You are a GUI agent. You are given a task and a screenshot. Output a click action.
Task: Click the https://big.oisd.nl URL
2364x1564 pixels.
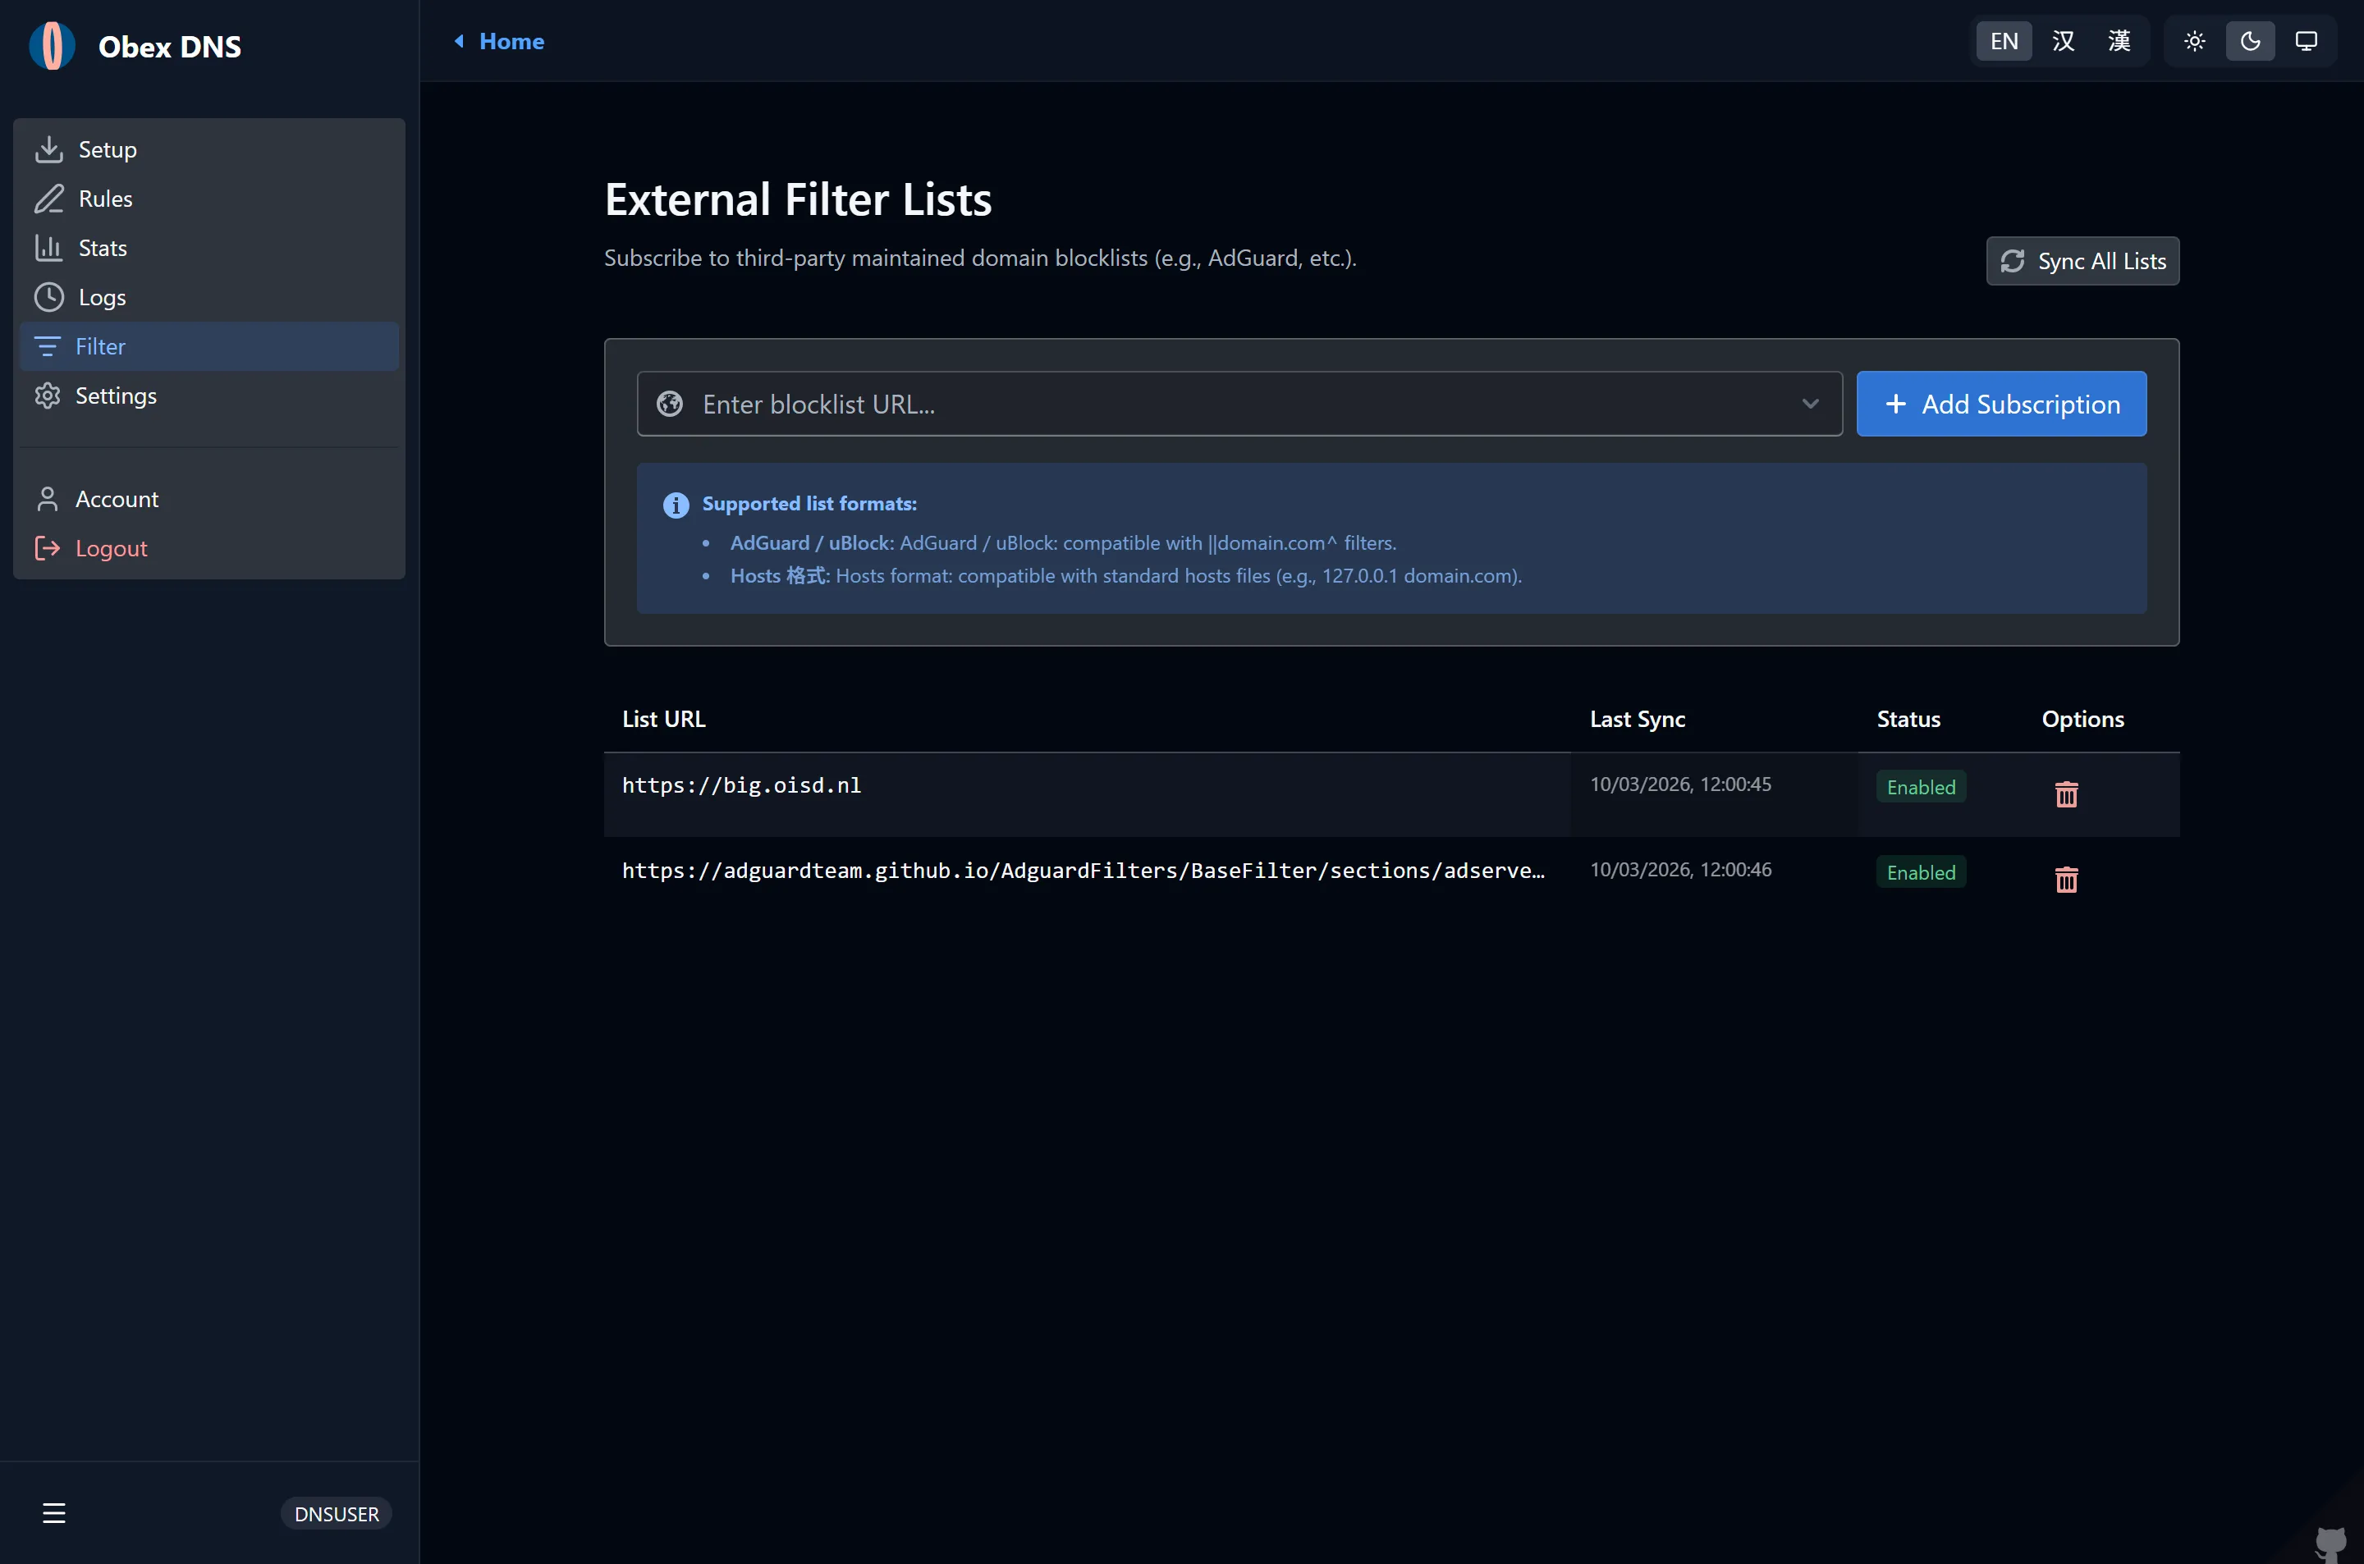click(741, 785)
